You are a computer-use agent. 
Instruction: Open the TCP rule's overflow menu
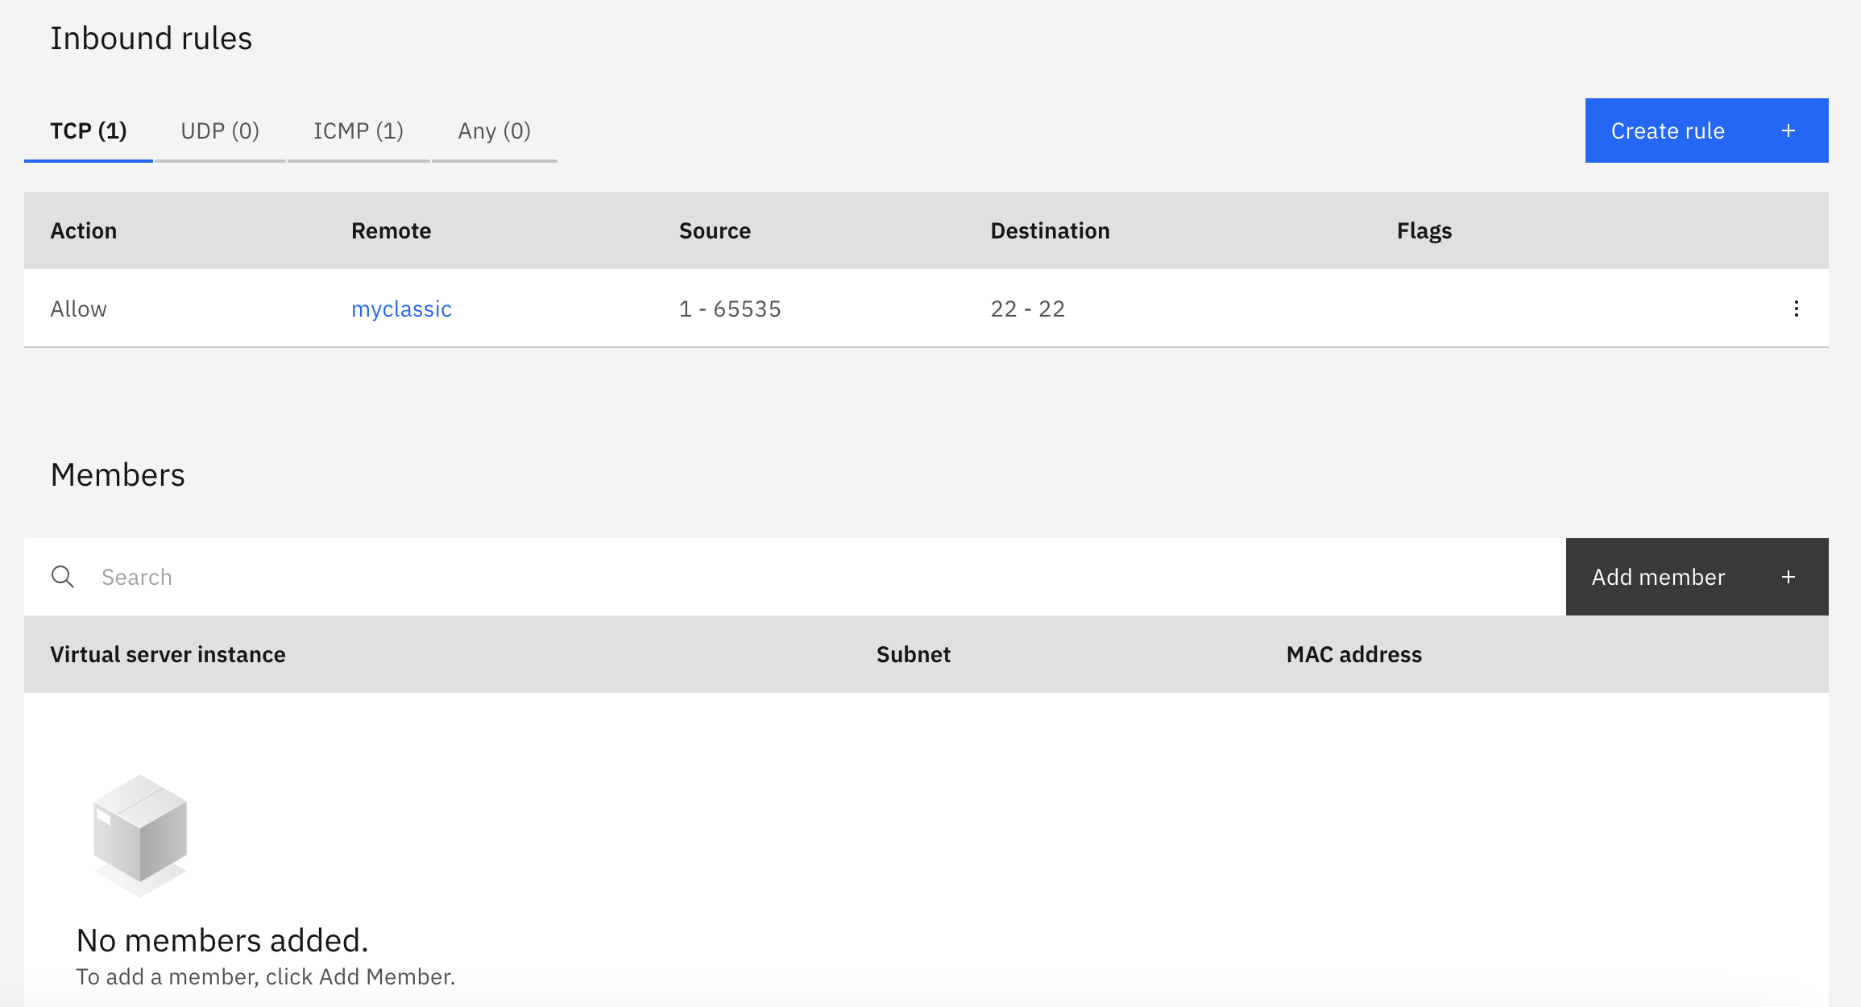pyautogui.click(x=1796, y=309)
